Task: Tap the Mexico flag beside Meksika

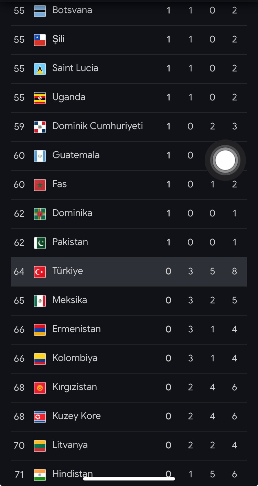Action: [40, 301]
